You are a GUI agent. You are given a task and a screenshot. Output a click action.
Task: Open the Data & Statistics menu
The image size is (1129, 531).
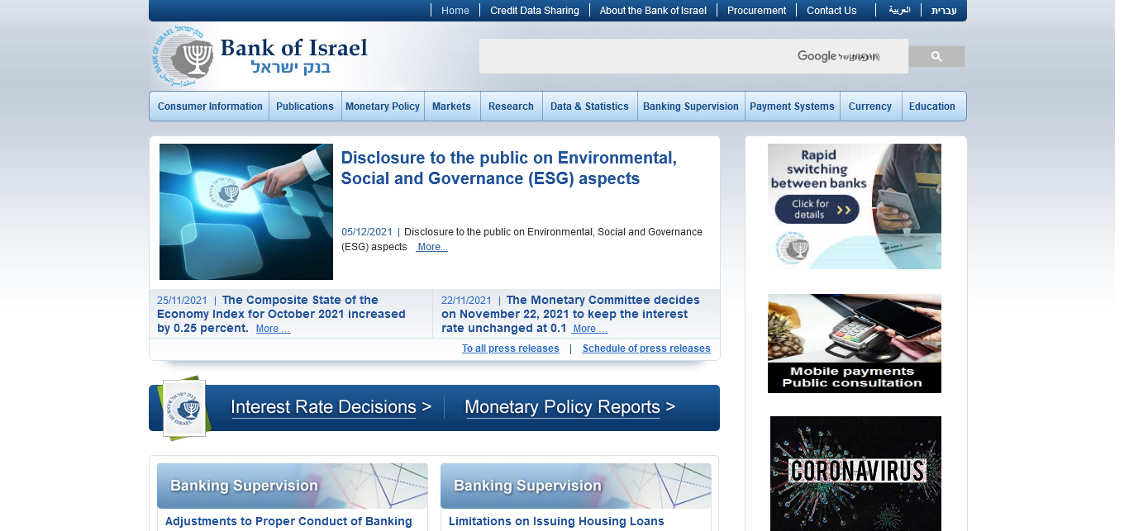pos(589,107)
